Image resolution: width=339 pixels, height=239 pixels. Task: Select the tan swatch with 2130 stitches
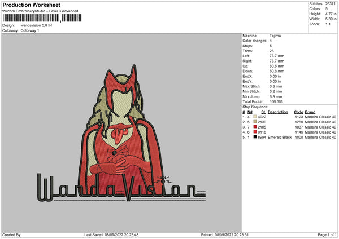[256, 121]
